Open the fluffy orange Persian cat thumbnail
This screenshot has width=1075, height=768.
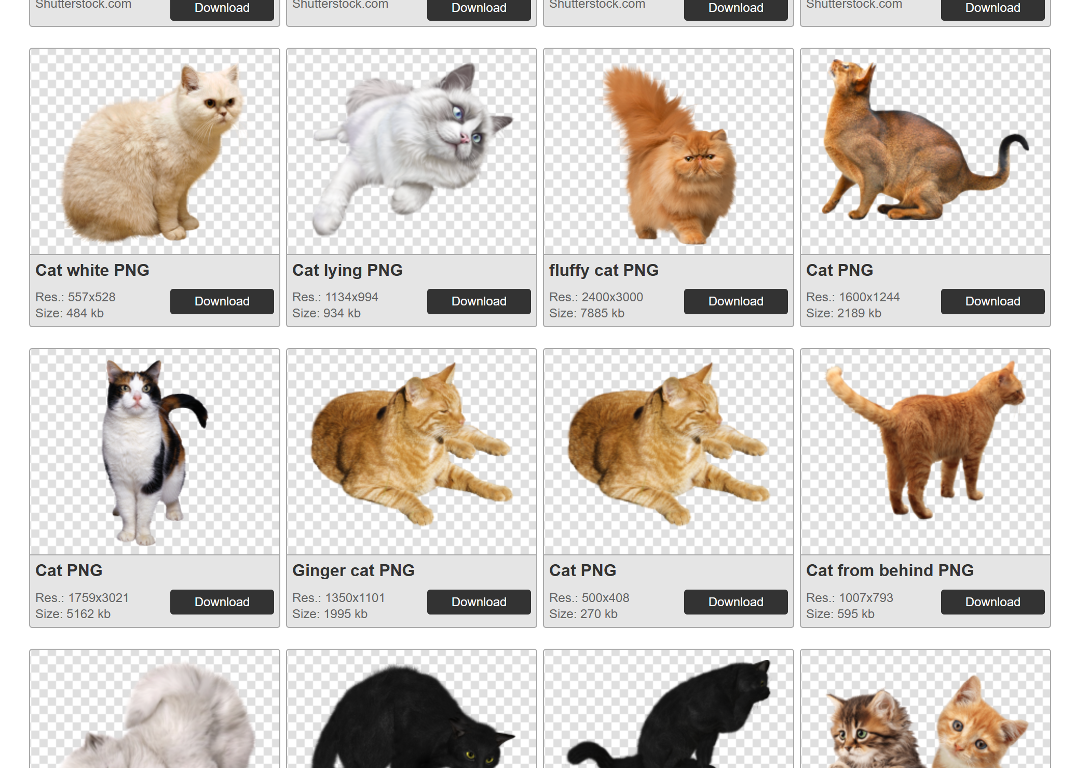(x=668, y=151)
